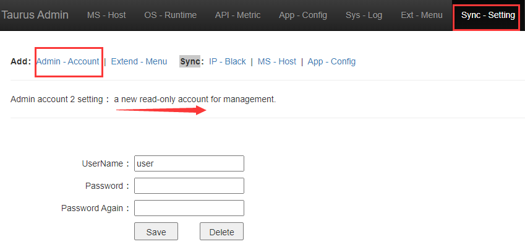Select the Sync - Setting tab

pos(488,15)
